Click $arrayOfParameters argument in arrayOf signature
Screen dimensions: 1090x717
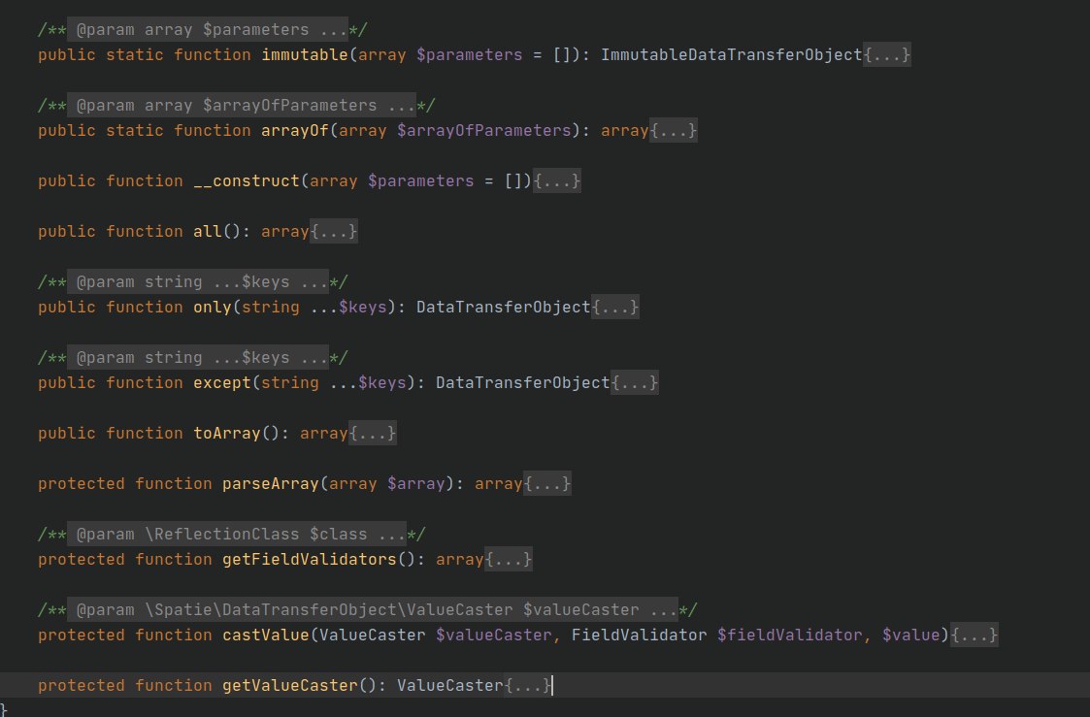(x=483, y=131)
